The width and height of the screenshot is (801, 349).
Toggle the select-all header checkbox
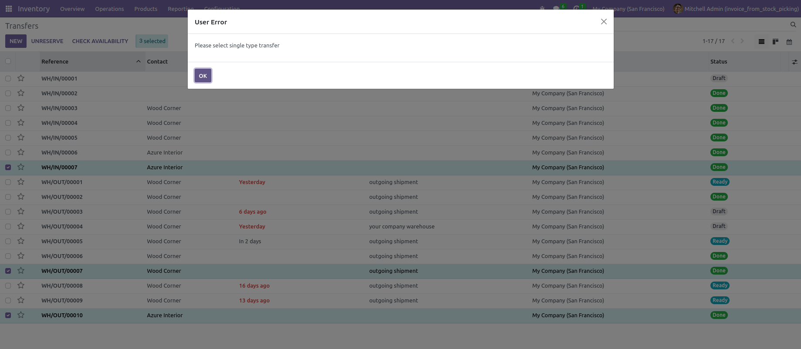[8, 61]
